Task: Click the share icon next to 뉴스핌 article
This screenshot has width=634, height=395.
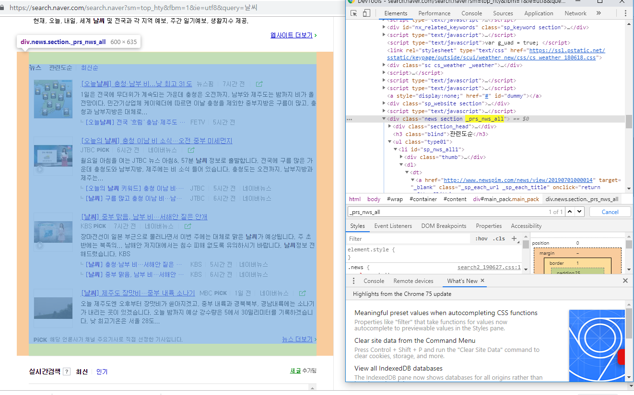Action: 259,84
